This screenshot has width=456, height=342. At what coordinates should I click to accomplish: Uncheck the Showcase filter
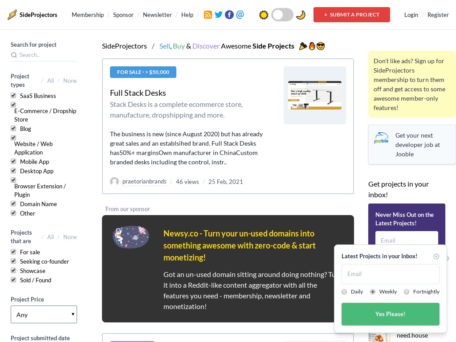point(13,270)
